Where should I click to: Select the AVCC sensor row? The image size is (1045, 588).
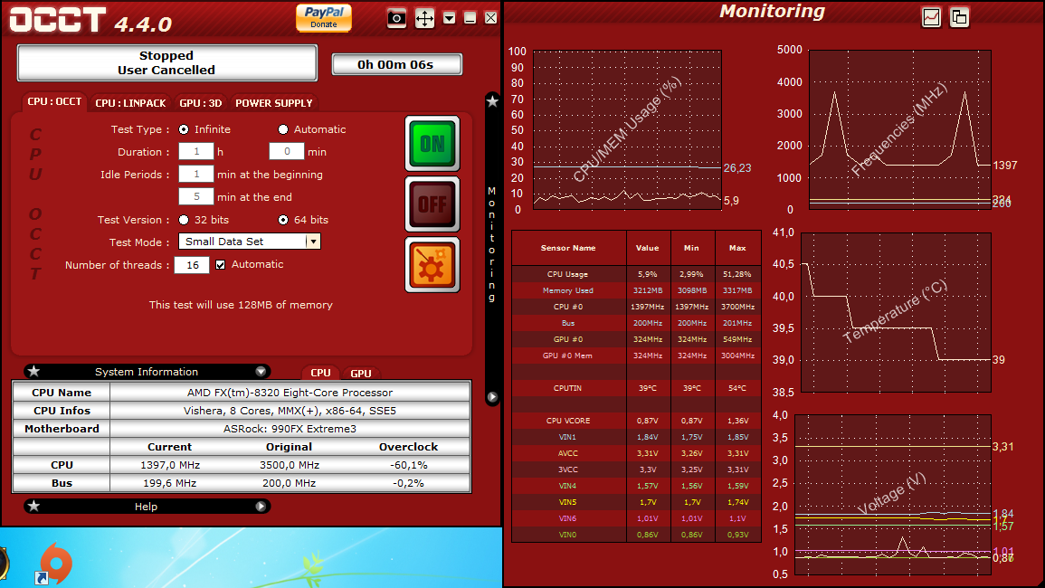point(636,453)
